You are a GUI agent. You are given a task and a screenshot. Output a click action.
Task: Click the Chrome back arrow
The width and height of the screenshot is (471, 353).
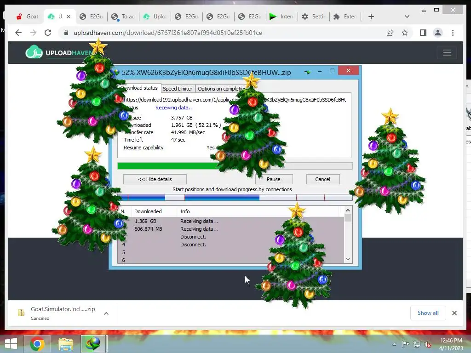pos(18,33)
